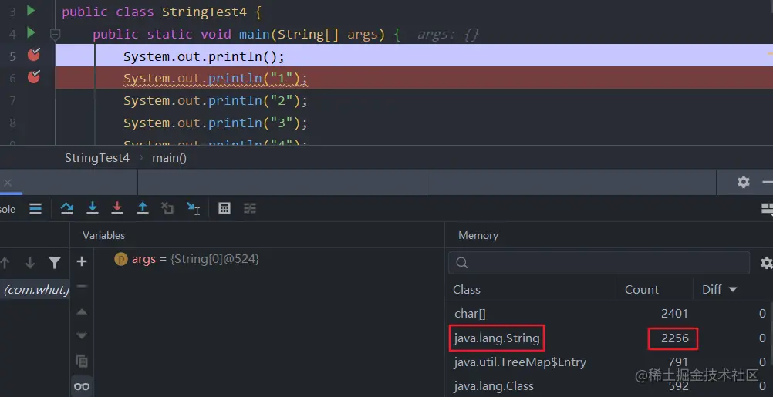Screen dimensions: 773x397
Task: Switch to the Console tab
Action: (8, 209)
